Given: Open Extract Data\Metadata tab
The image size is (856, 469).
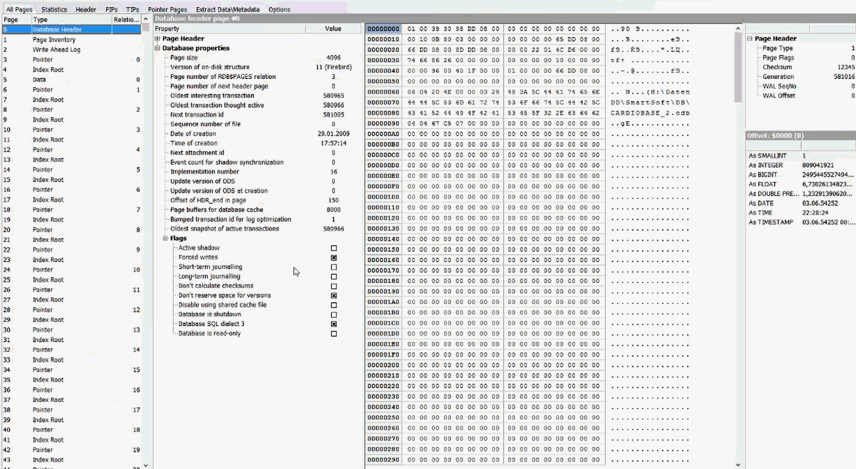Looking at the screenshot, I should [x=228, y=10].
